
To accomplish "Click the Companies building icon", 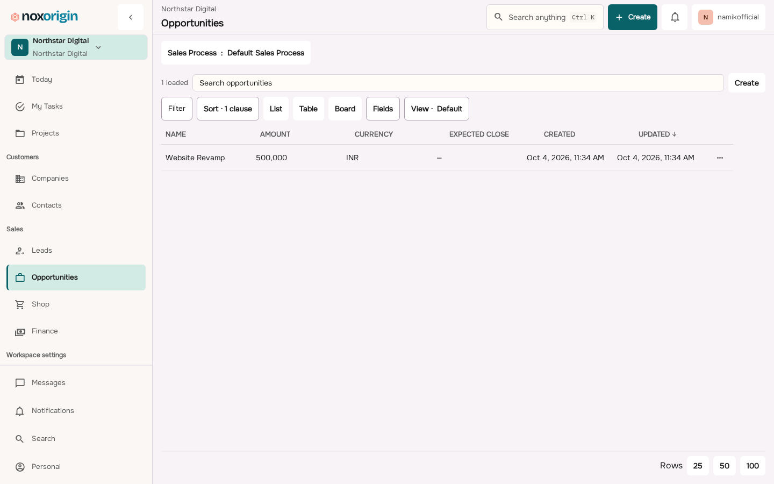I will point(20,179).
